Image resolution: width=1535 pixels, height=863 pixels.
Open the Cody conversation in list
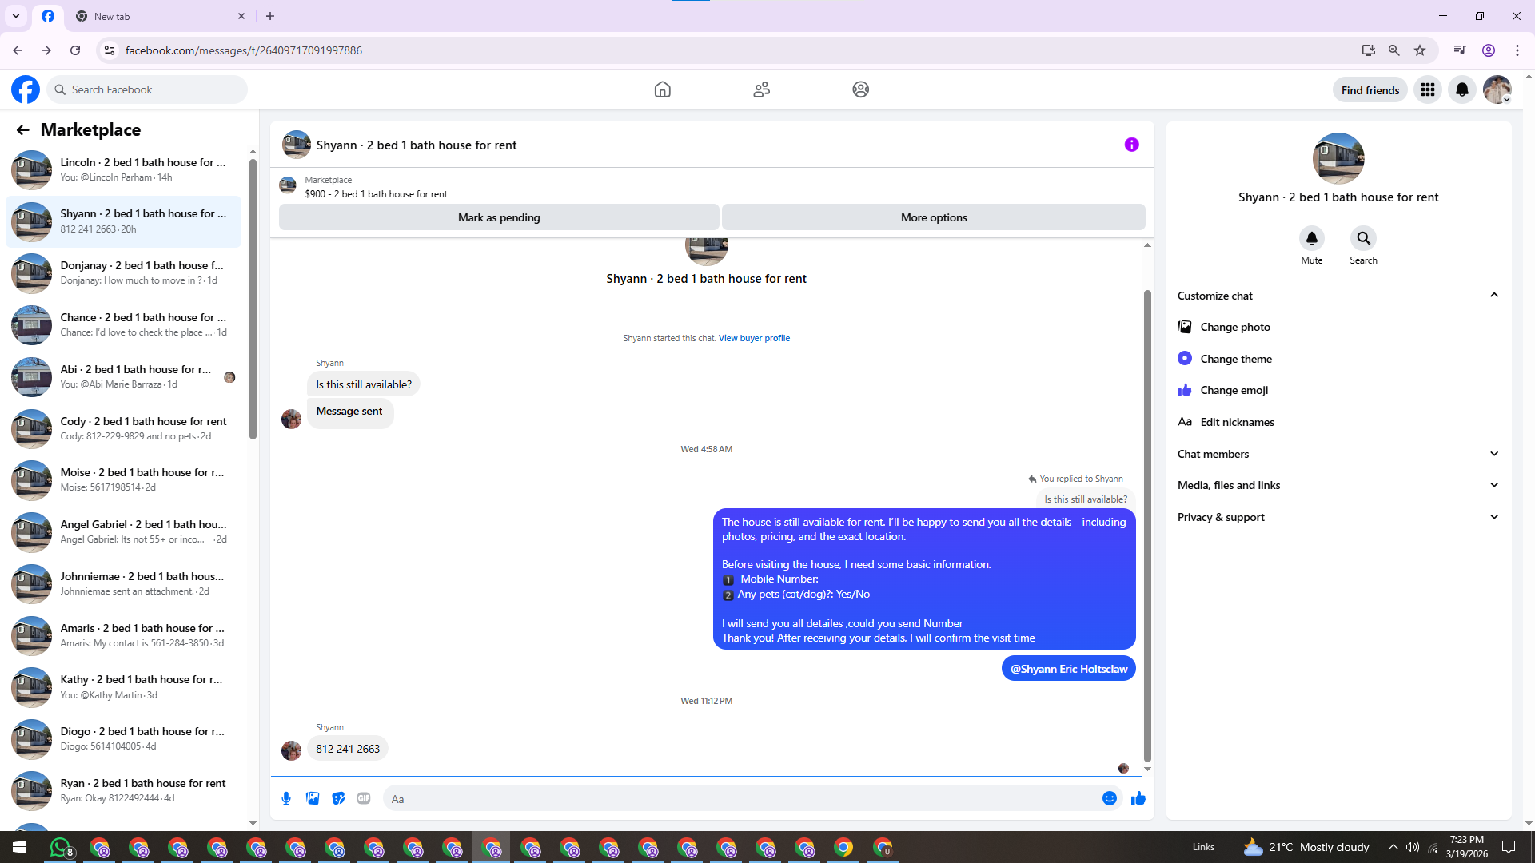click(128, 428)
